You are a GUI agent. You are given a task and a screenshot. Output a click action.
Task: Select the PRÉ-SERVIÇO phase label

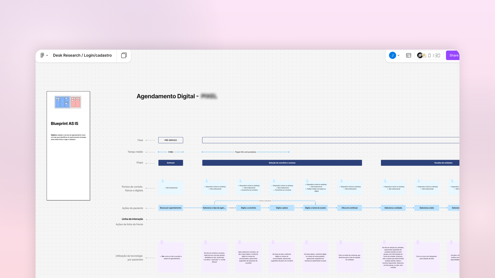(x=170, y=140)
